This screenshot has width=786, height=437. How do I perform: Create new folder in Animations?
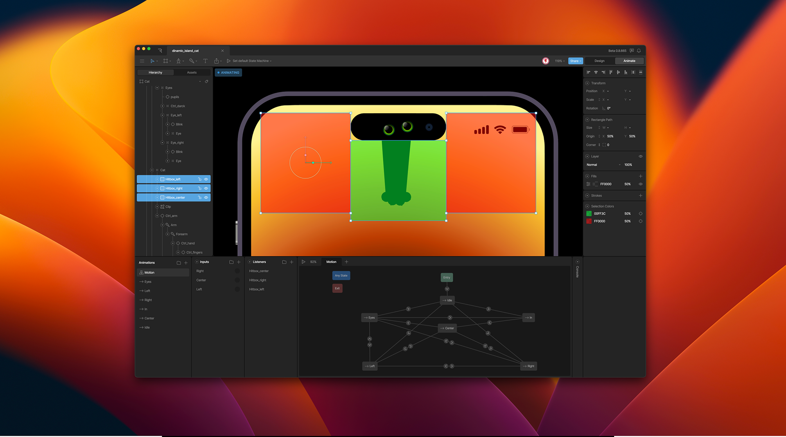coord(178,263)
